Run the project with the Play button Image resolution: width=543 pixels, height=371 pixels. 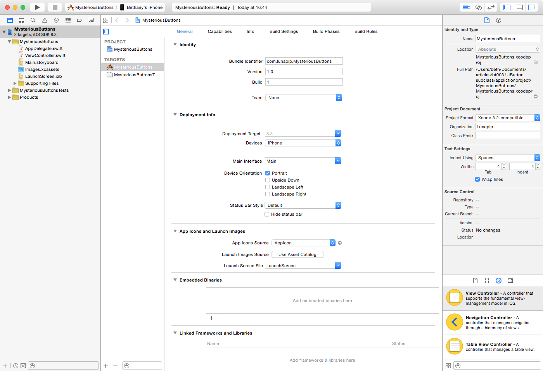[x=37, y=7]
